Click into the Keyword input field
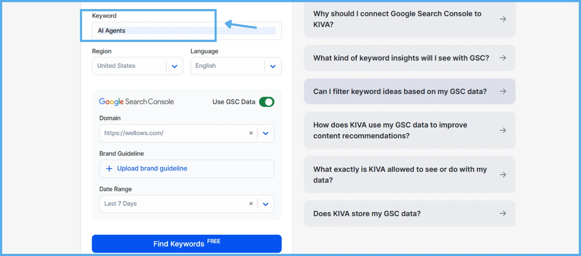The image size is (581, 256). coord(186,31)
